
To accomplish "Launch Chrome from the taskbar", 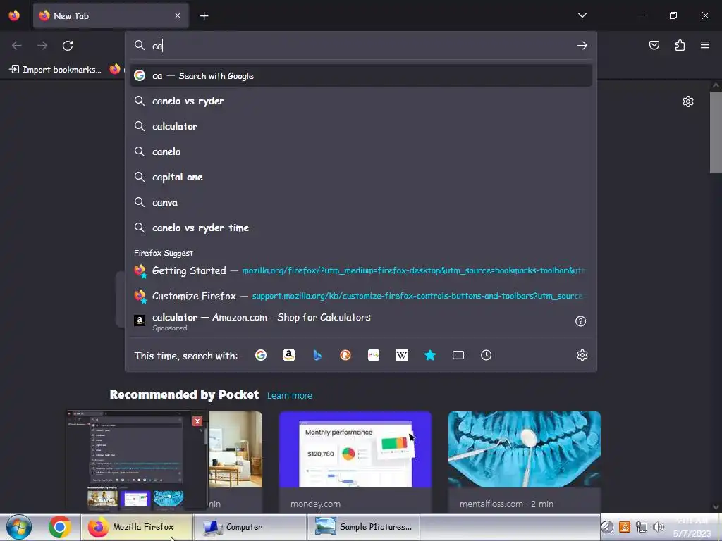I will pos(59,527).
